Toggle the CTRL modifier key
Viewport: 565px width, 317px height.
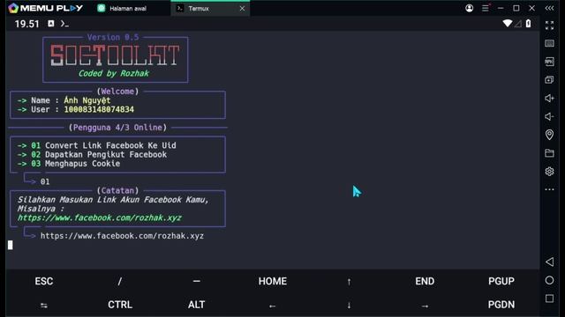(120, 305)
